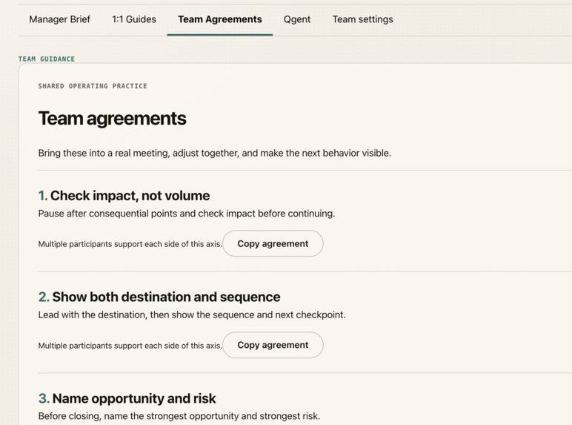Go to the Team settings tab
572x425 pixels.
[x=362, y=19]
